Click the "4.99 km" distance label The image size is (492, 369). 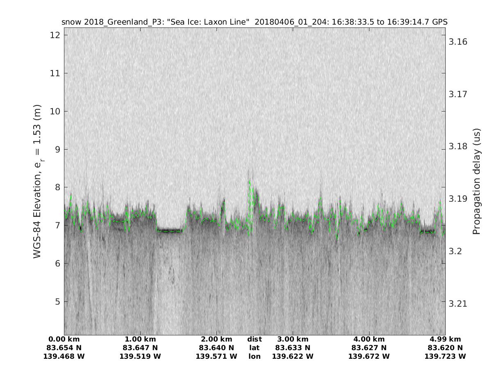coord(445,339)
